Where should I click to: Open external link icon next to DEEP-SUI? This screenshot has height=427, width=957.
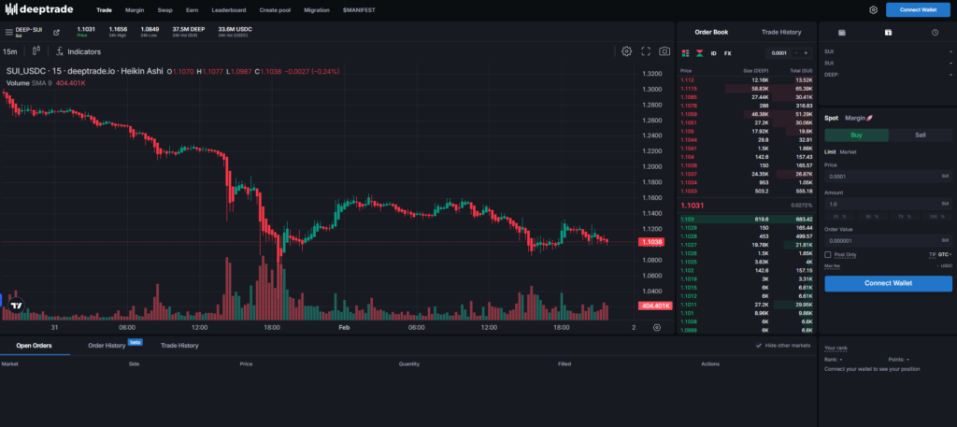click(55, 32)
